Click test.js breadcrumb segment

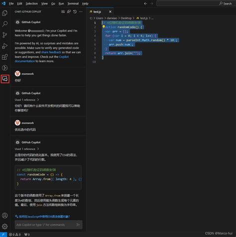coord(144,18)
